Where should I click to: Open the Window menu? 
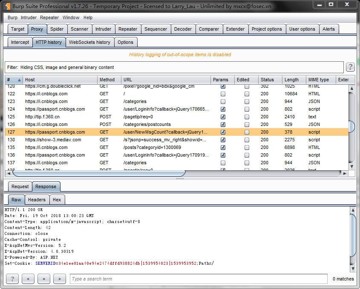(71, 17)
